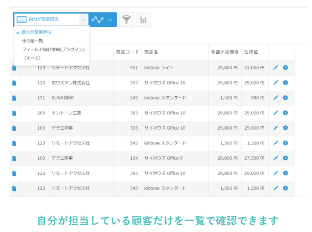
Task: Delete the サイボウズ Office 9 record
Action: pyautogui.click(x=285, y=158)
